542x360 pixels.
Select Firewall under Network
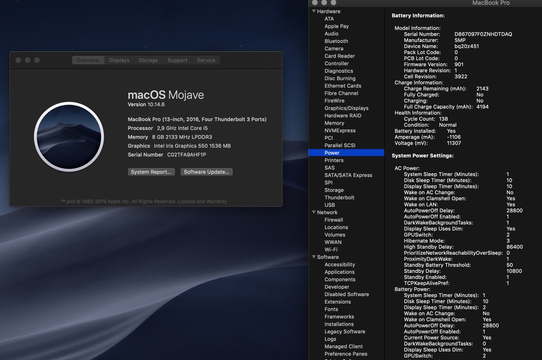[334, 220]
